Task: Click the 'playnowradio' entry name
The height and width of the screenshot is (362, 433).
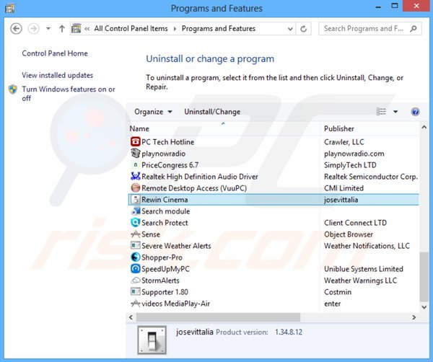Action: click(163, 154)
